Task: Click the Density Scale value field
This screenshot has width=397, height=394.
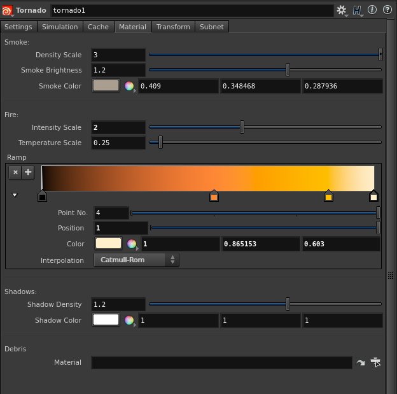Action: [x=118, y=55]
